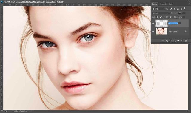191x113 pixels.
Task: Lock image pixels with brush icon
Action: tap(161, 17)
